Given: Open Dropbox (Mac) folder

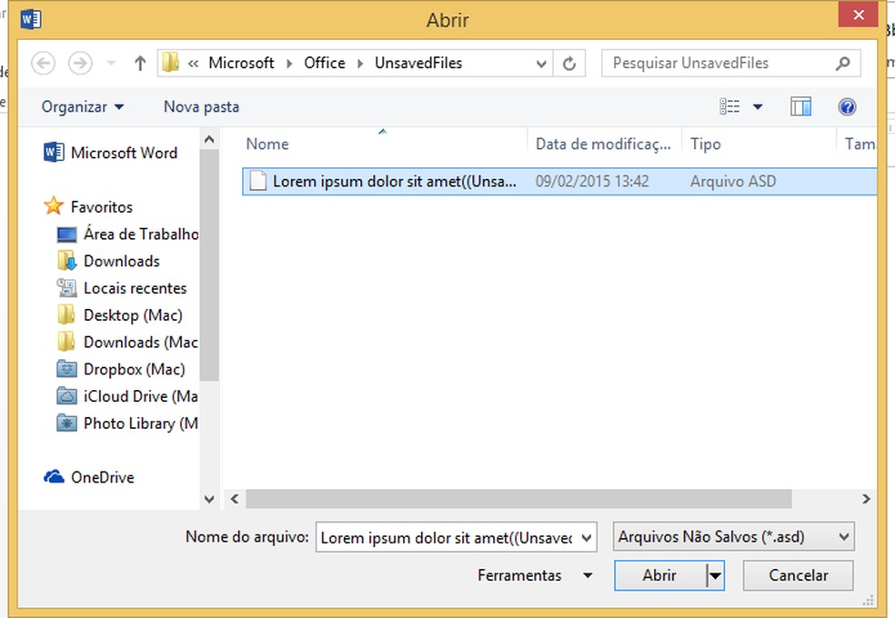Looking at the screenshot, I should 121,369.
